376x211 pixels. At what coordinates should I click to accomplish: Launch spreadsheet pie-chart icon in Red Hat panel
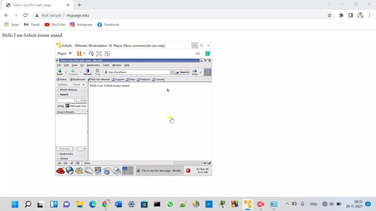click(x=107, y=171)
